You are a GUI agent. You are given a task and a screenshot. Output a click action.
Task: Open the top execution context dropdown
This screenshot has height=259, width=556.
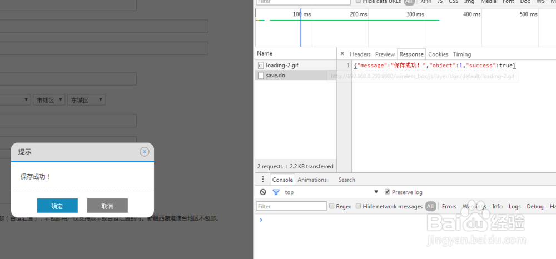tap(331, 192)
